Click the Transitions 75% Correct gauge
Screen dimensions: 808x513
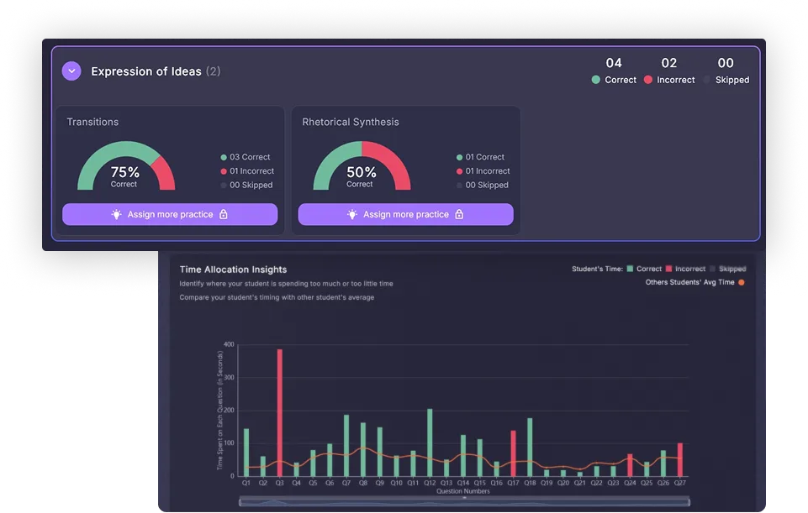(125, 167)
